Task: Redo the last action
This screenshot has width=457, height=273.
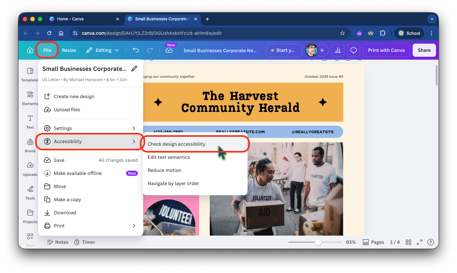Action: pyautogui.click(x=150, y=50)
